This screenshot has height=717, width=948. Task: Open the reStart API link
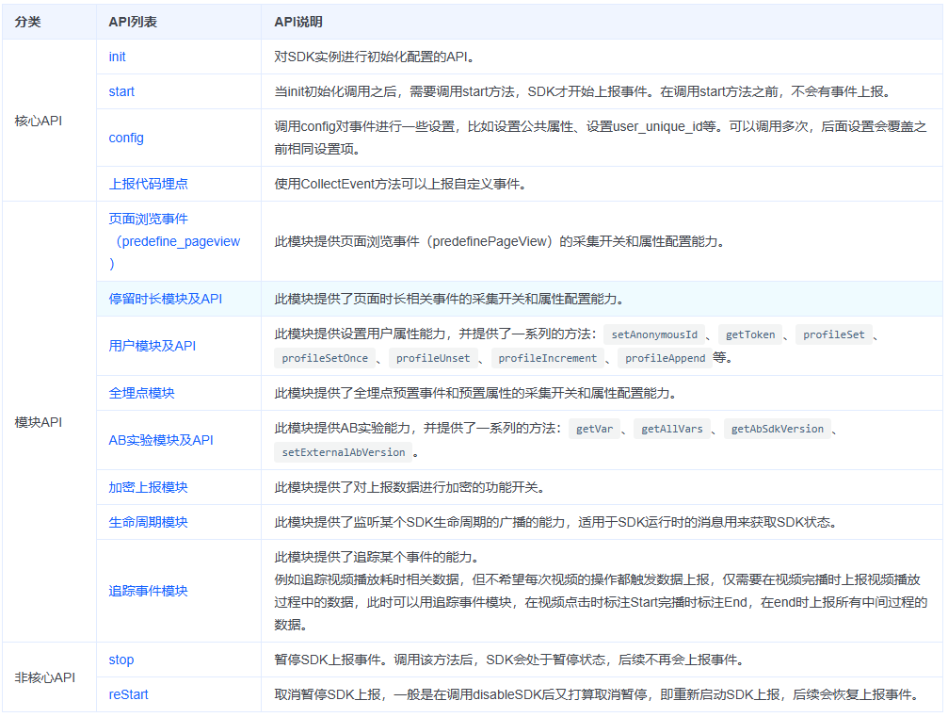coord(128,695)
